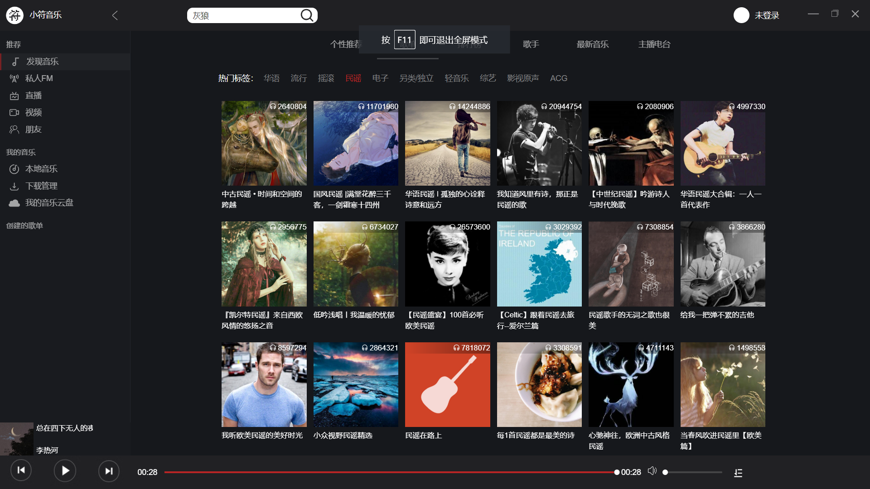
Task: Open 小众视野民谣精选 cover
Action: 356,384
